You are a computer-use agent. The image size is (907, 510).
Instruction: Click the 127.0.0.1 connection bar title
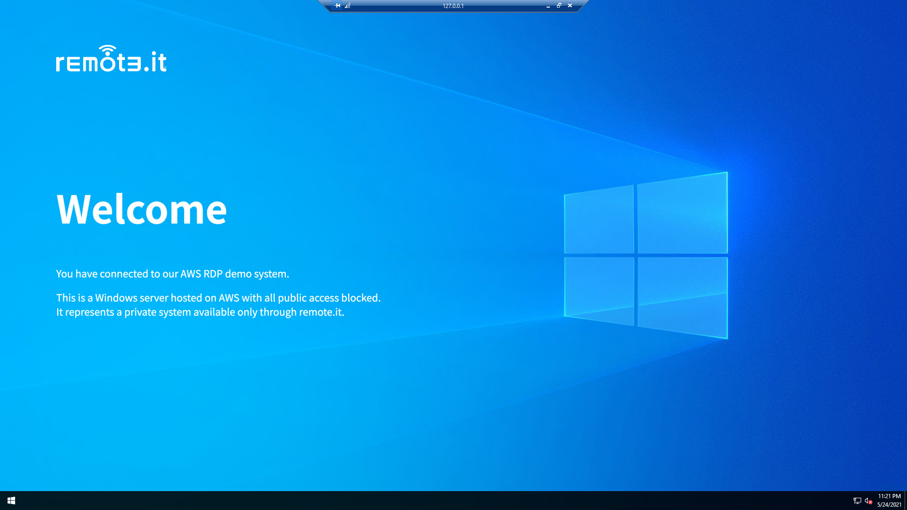point(453,6)
